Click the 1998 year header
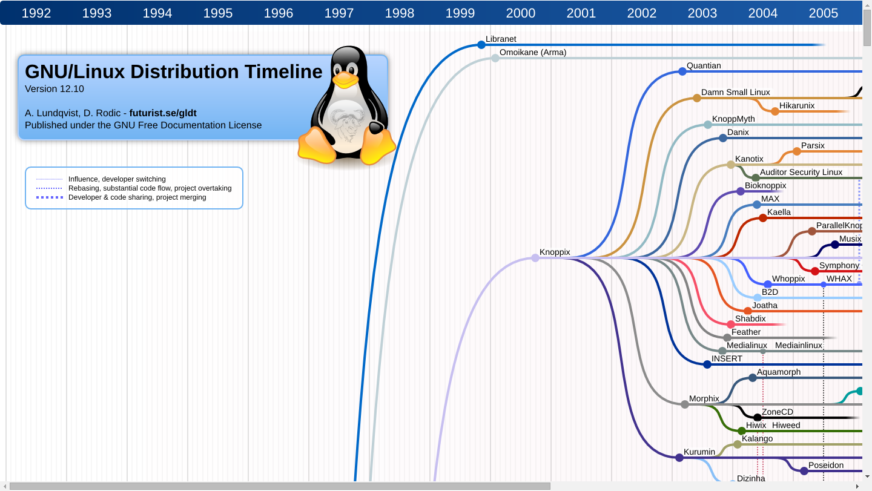 click(x=400, y=13)
